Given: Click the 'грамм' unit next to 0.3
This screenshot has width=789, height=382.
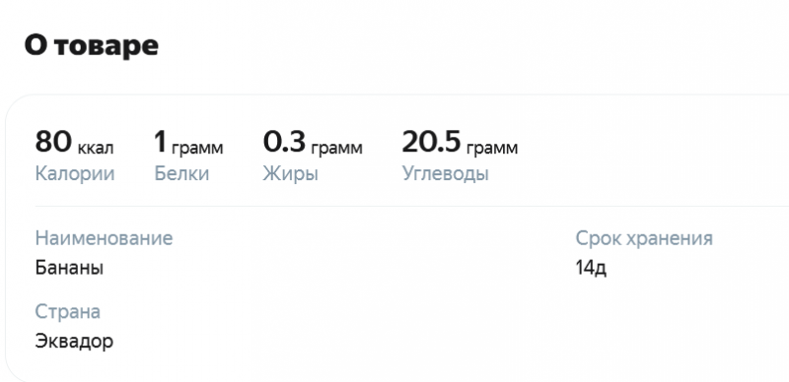Looking at the screenshot, I should coord(336,149).
